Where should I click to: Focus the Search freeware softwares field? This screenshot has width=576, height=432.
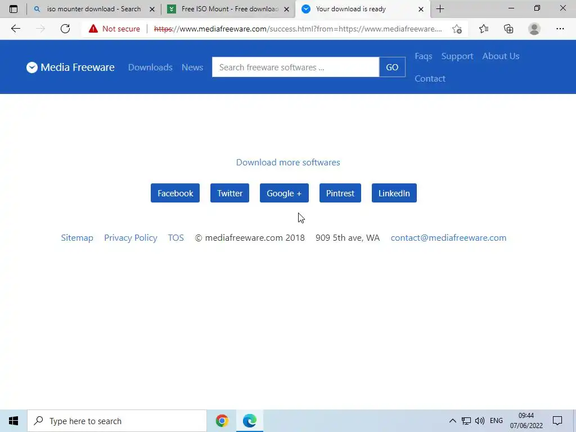(295, 67)
